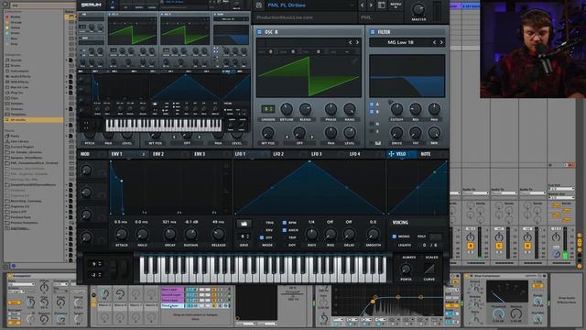Switch to the MOD tab
Viewport: 586px width, 330px height.
pos(85,154)
